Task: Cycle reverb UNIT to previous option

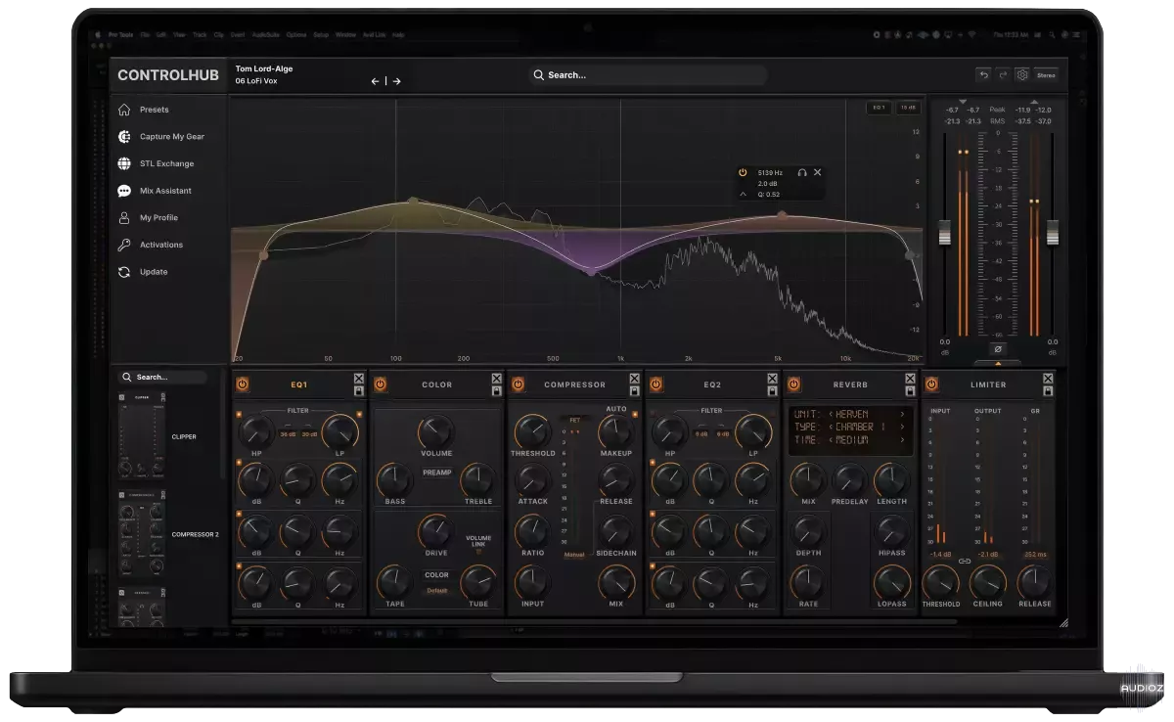Action: pos(831,414)
